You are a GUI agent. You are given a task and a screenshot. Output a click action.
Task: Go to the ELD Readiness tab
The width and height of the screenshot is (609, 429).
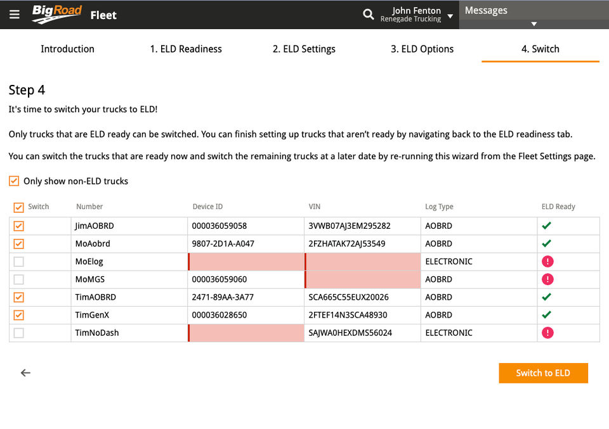[186, 49]
